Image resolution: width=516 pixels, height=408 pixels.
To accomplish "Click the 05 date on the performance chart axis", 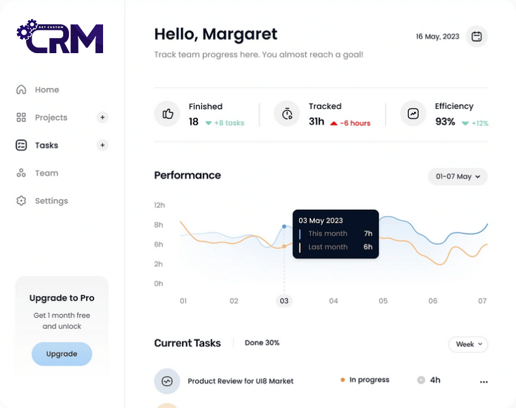I will click(x=383, y=301).
